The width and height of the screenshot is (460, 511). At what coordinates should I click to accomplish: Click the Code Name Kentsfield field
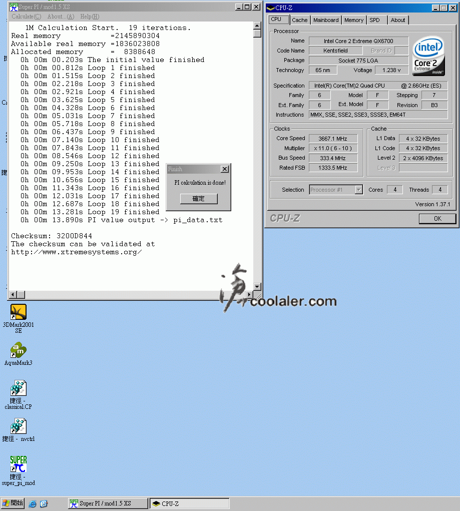(x=335, y=51)
